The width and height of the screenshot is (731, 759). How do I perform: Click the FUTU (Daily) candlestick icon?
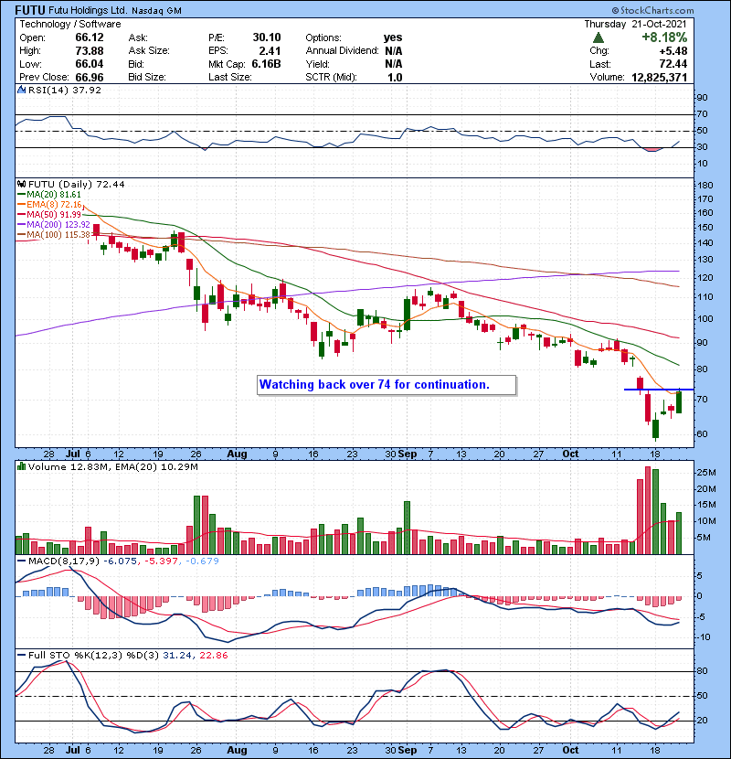coord(21,184)
